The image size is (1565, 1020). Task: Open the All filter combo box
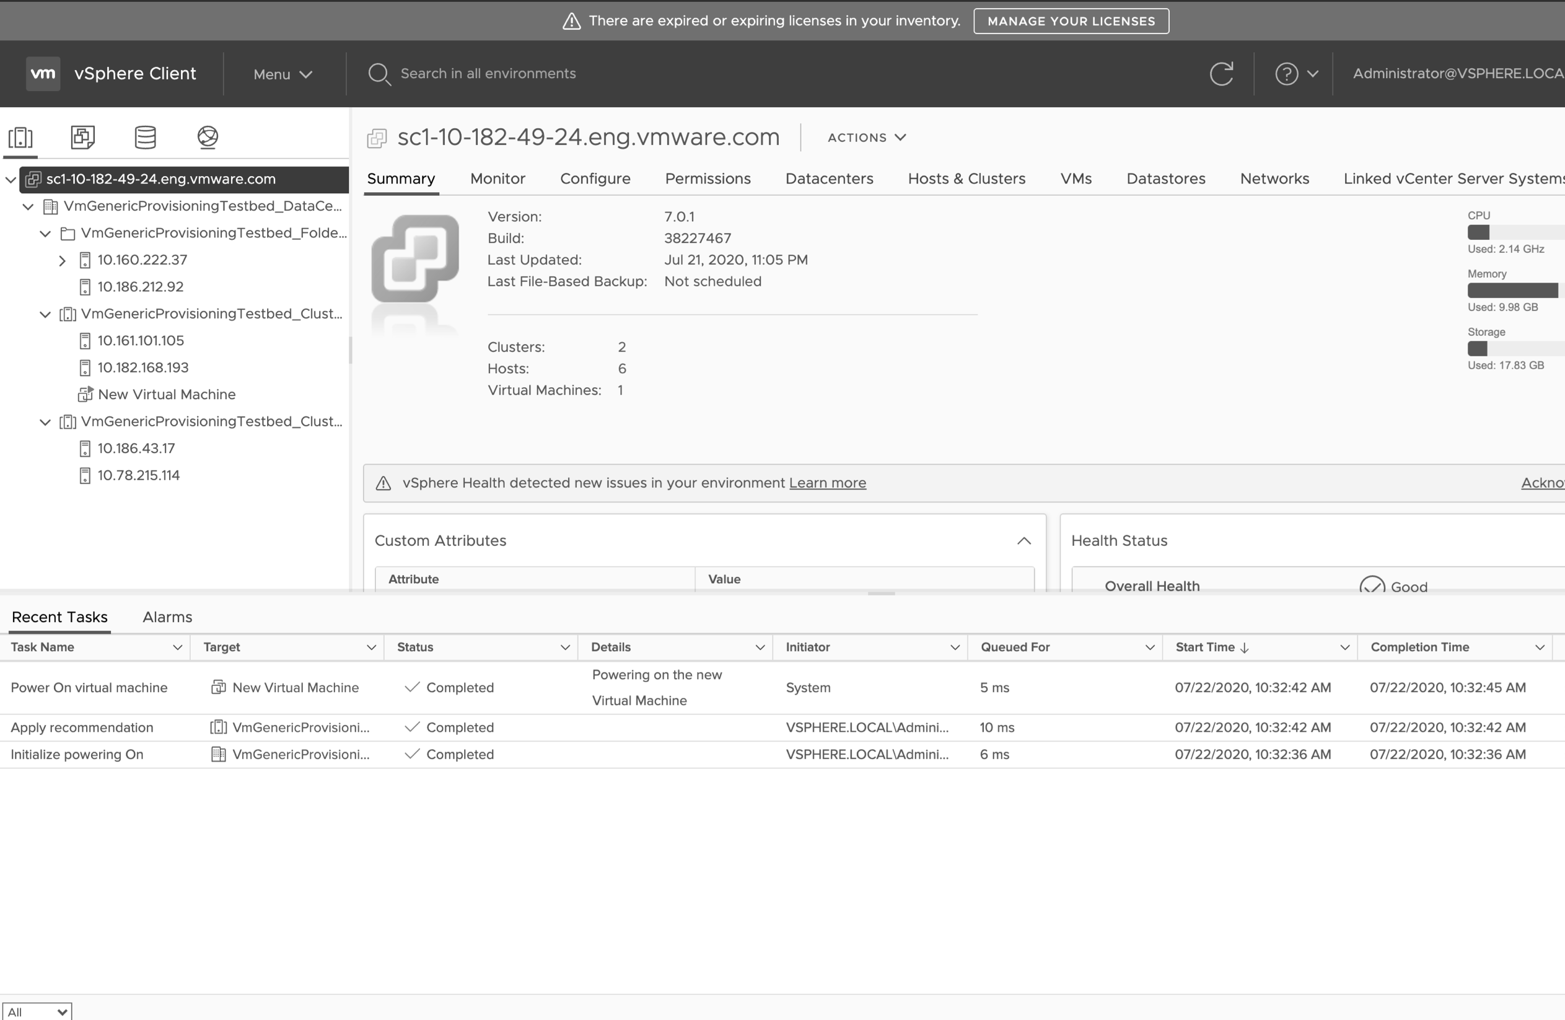coord(37,1011)
